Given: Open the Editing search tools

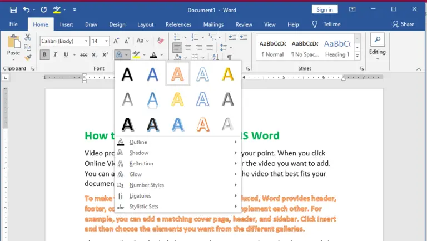Looking at the screenshot, I should (378, 47).
